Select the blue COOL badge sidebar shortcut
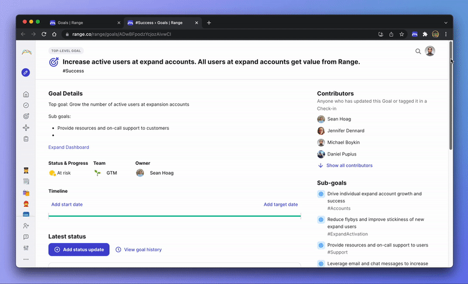The image size is (468, 284). coord(26,214)
